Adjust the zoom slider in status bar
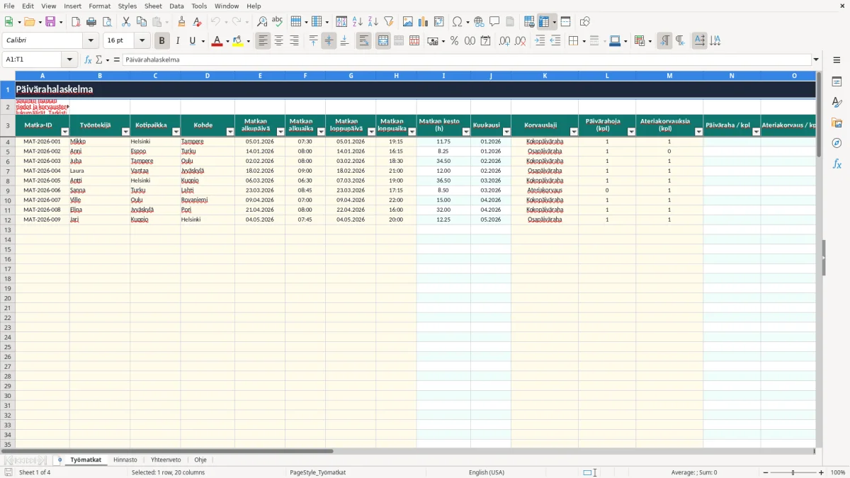Screen dimensions: 850x478 (793, 472)
